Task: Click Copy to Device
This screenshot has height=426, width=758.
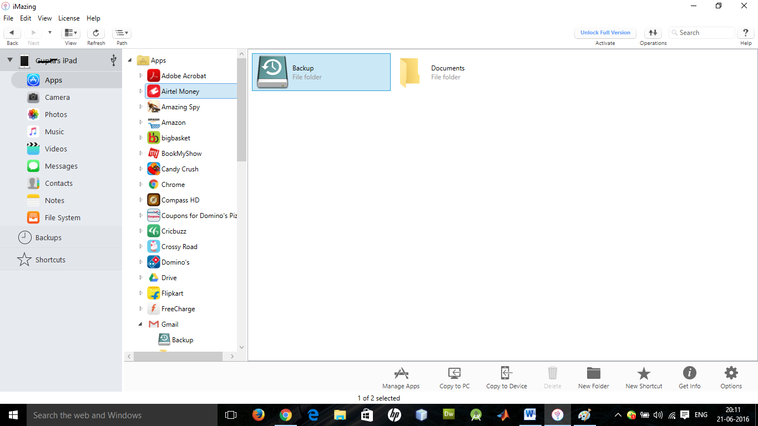Action: tap(507, 378)
